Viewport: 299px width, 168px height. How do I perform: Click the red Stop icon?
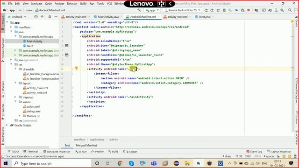point(249,10)
